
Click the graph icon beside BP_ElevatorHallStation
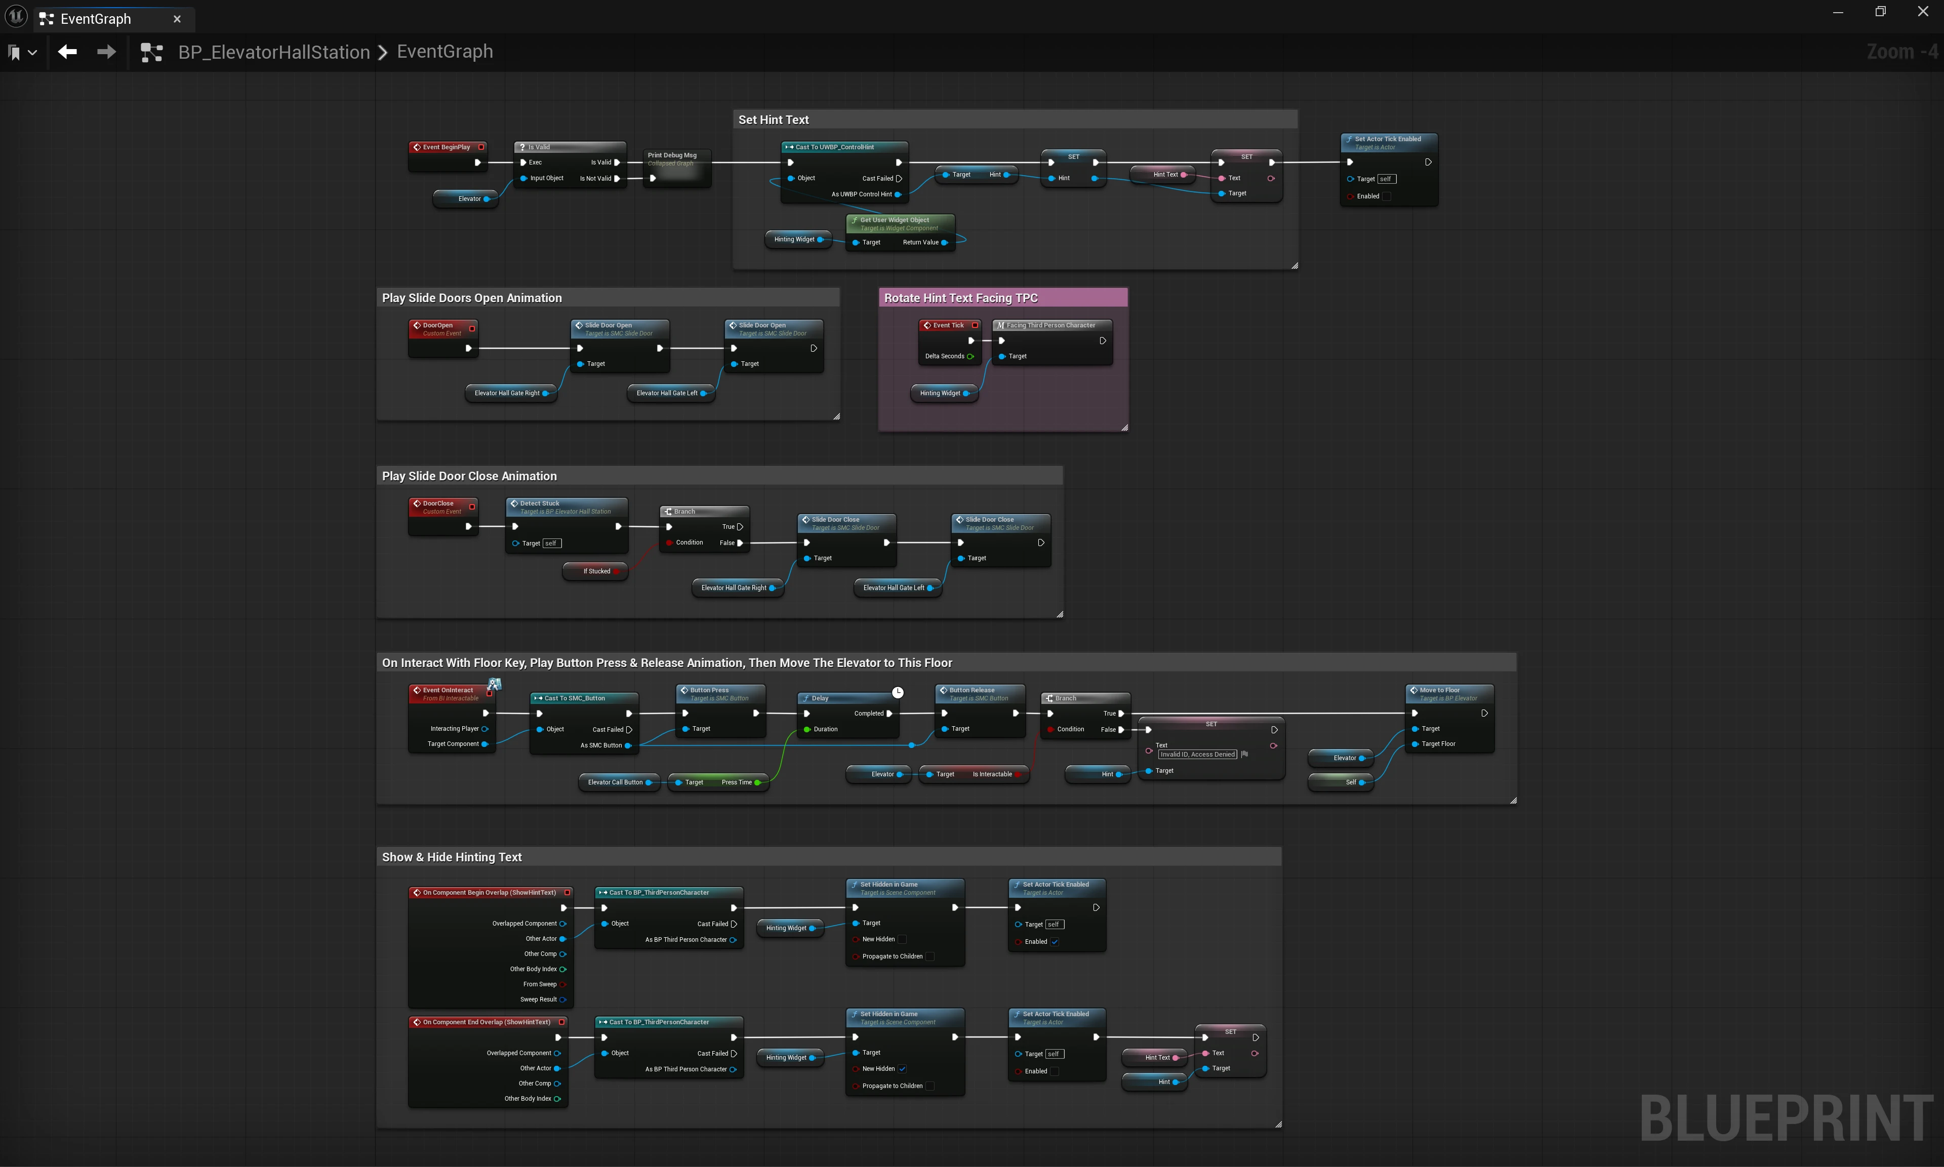pyautogui.click(x=151, y=53)
